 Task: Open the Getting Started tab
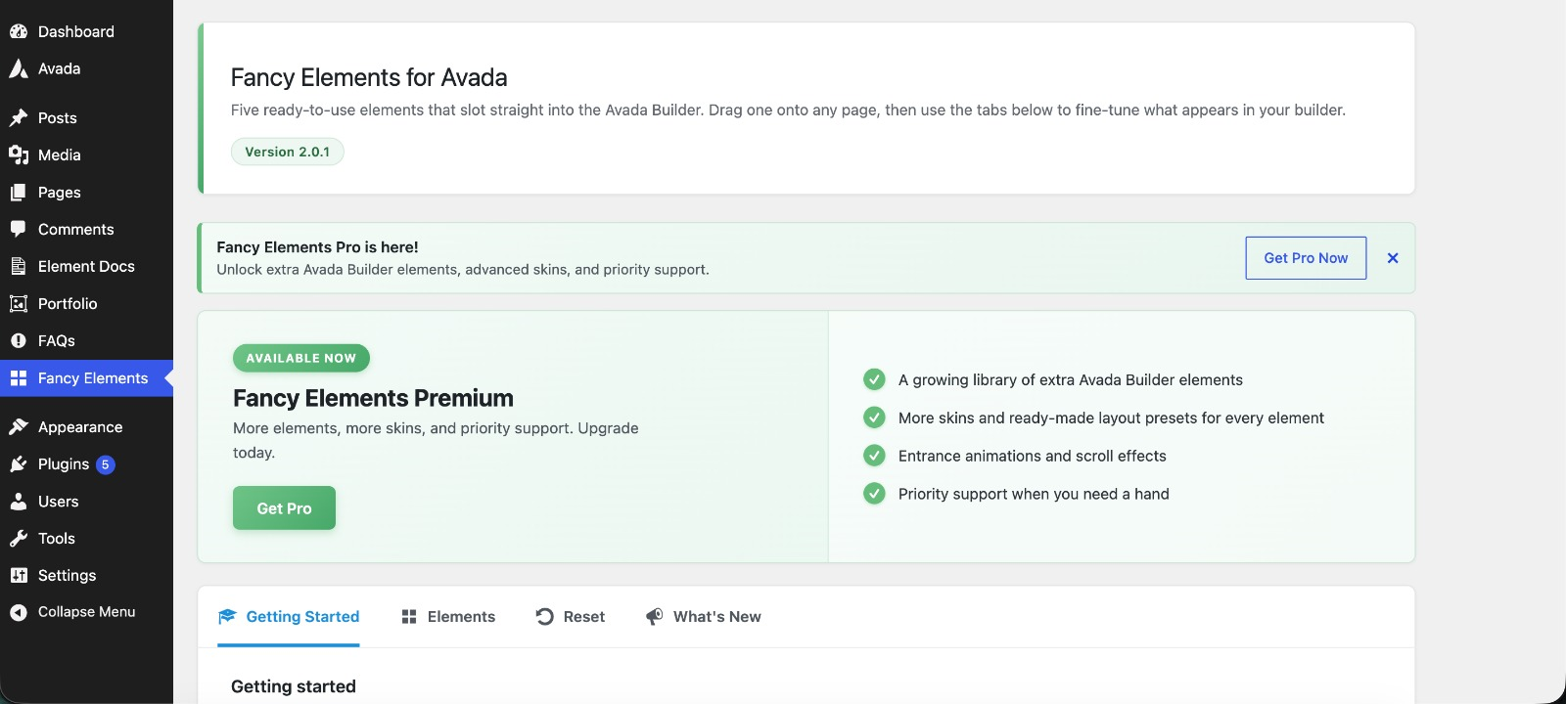click(x=289, y=617)
